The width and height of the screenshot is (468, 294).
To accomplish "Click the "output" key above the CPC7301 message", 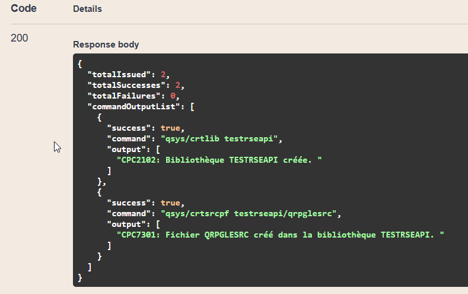I will click(126, 224).
